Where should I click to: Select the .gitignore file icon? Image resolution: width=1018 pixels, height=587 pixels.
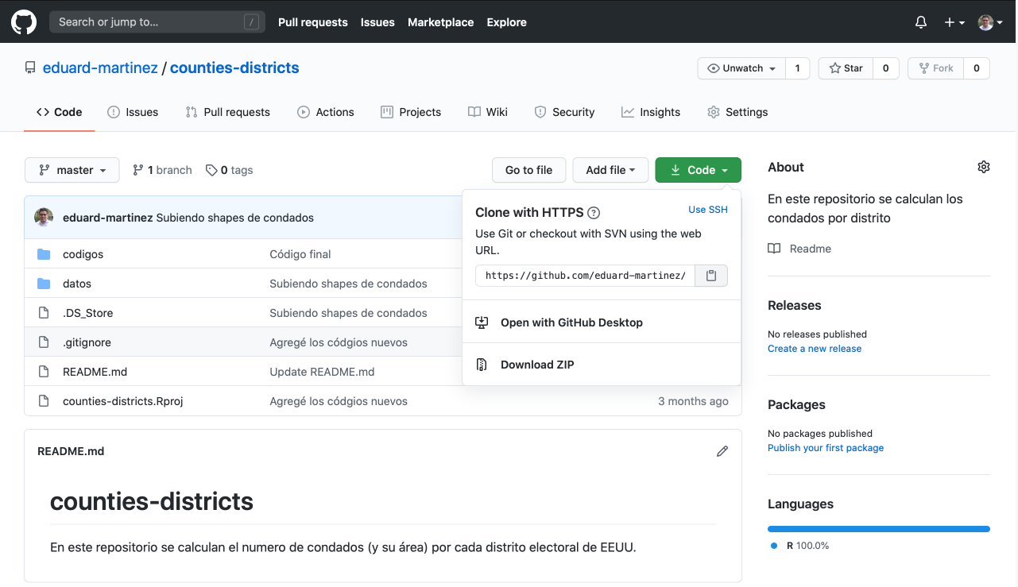(44, 342)
